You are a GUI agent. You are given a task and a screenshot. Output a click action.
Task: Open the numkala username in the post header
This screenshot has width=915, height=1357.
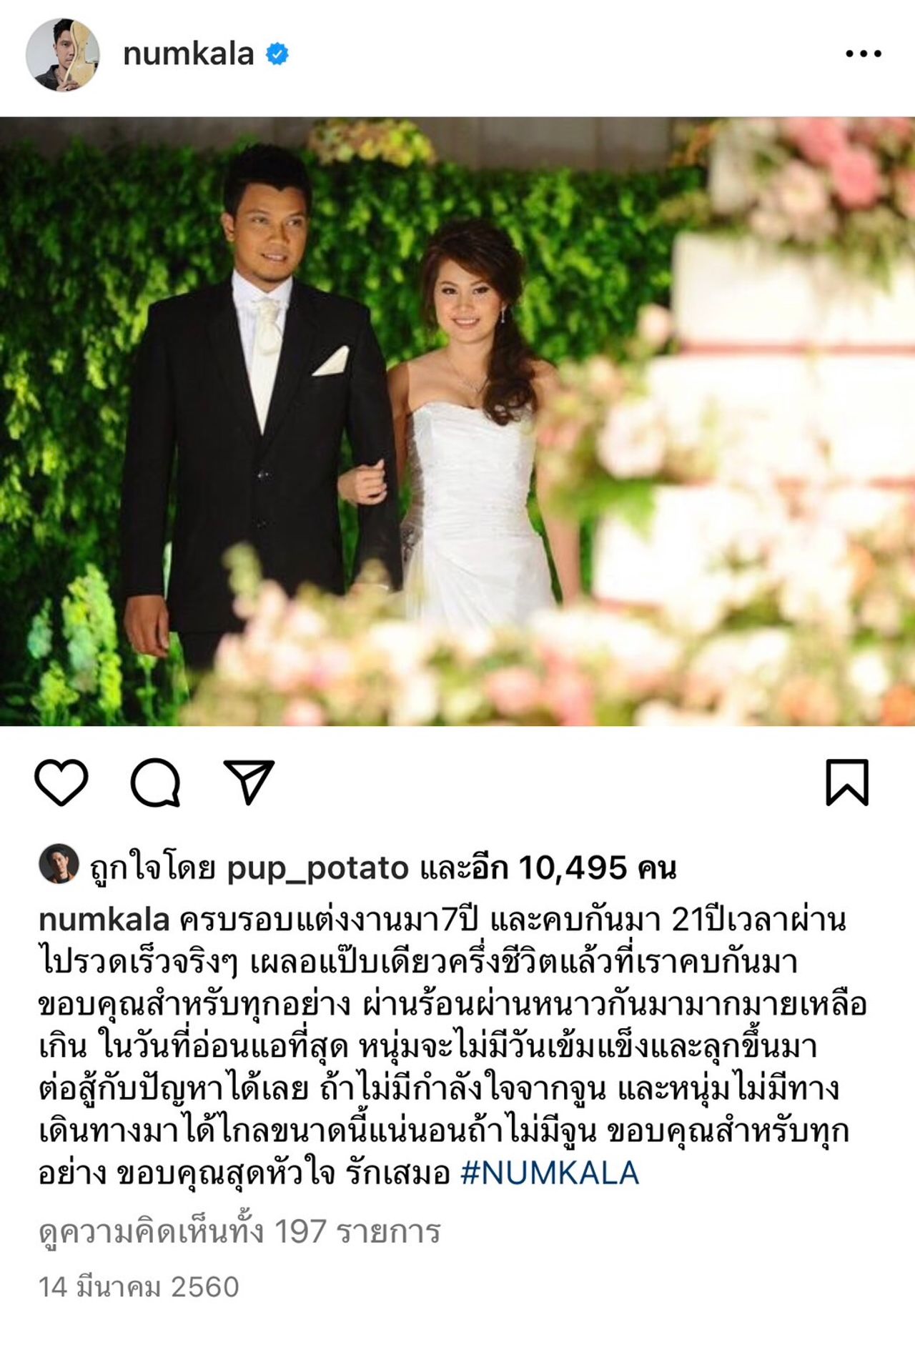[x=188, y=54]
